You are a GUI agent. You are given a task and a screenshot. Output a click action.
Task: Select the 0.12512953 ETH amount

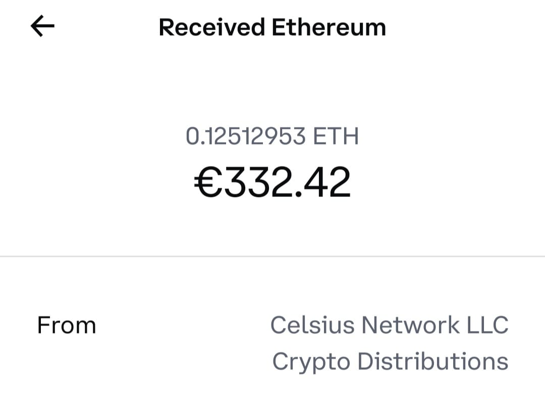pyautogui.click(x=272, y=137)
